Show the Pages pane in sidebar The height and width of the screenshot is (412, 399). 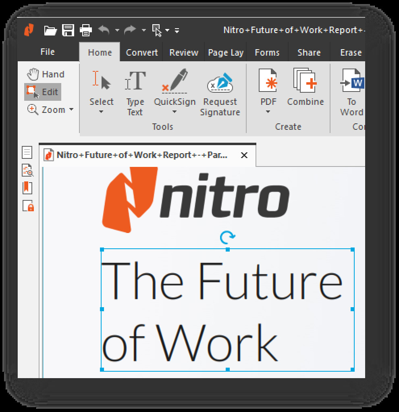27,152
